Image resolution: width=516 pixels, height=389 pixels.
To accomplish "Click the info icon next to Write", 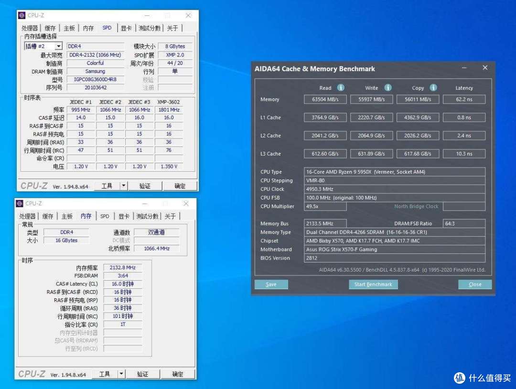I will [388, 88].
